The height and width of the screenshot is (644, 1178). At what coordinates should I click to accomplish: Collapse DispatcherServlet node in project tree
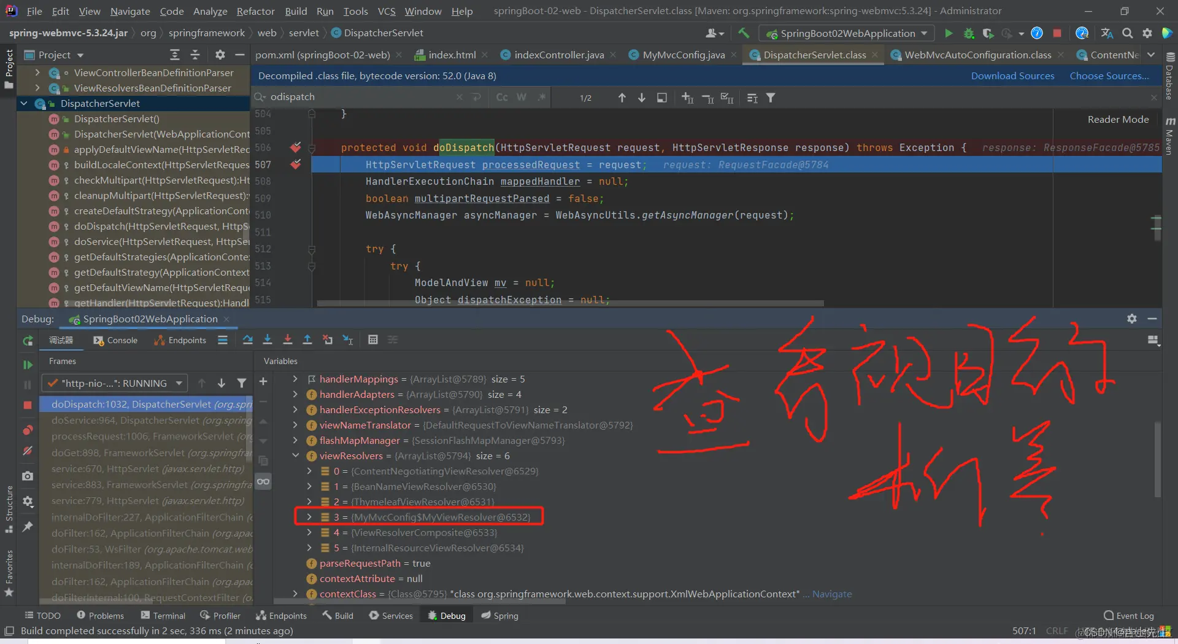tap(24, 103)
